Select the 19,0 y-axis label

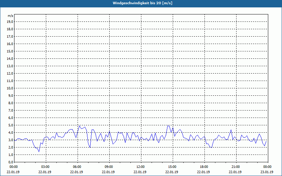click(x=10, y=22)
